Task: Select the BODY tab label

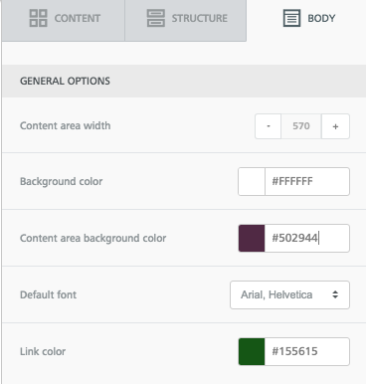Action: [x=321, y=18]
